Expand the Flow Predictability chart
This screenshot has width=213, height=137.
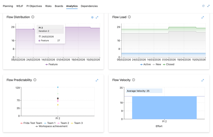pos(97,80)
